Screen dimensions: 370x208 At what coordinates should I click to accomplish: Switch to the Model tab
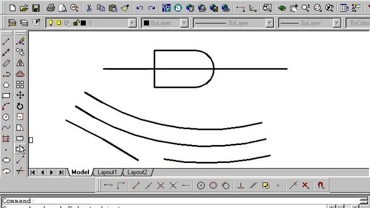click(80, 172)
